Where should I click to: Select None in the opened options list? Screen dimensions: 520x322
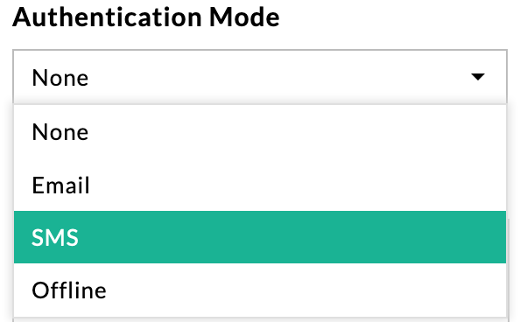coord(260,132)
